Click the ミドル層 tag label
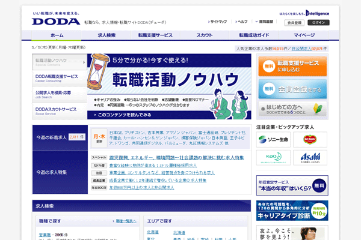Viewport: 361px width, 240px height. pyautogui.click(x=99, y=166)
